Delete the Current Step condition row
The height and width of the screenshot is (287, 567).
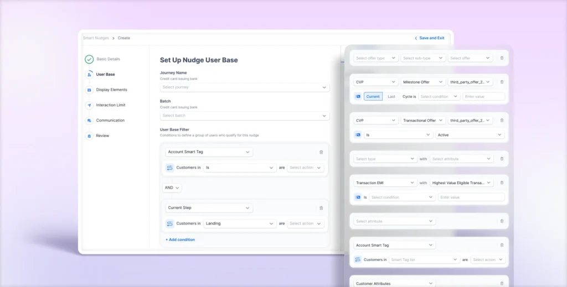321,208
